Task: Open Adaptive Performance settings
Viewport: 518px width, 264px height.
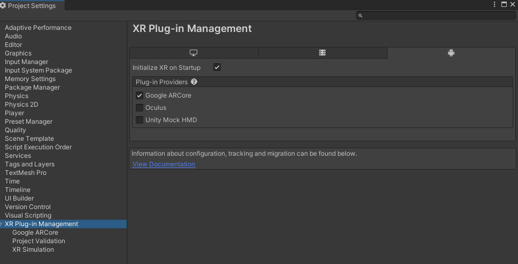Action: click(x=38, y=28)
